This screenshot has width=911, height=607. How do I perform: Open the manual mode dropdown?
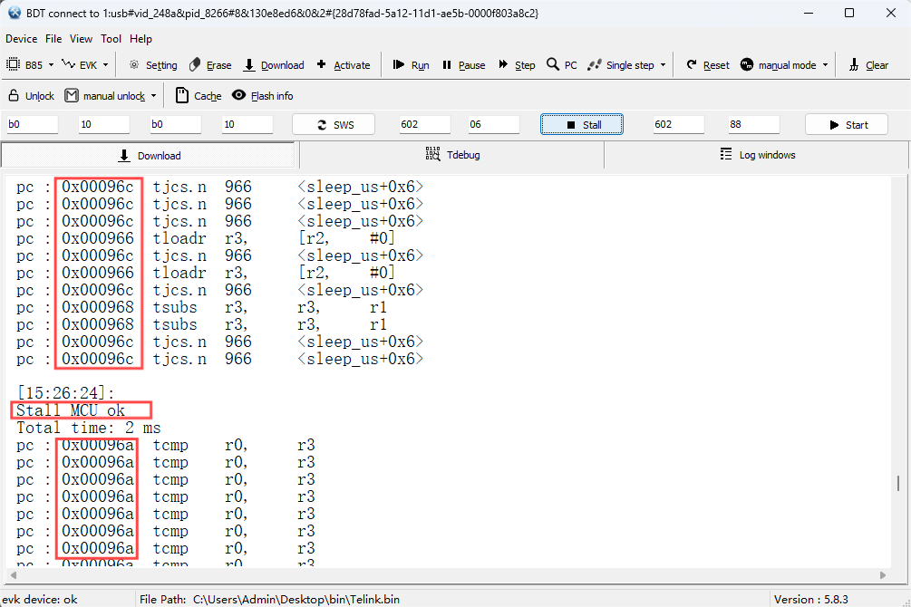(x=825, y=65)
